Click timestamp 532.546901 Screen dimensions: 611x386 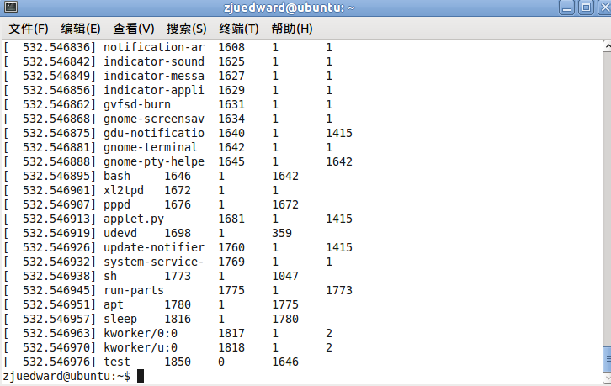tap(56, 190)
